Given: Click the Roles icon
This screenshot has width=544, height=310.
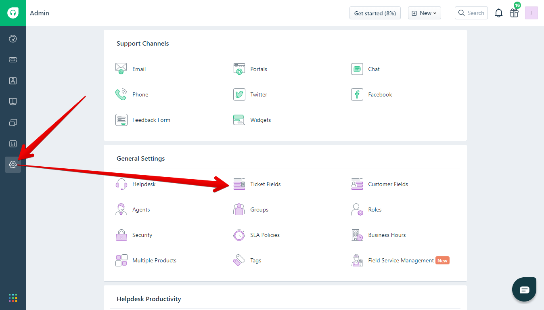Looking at the screenshot, I should pos(357,209).
